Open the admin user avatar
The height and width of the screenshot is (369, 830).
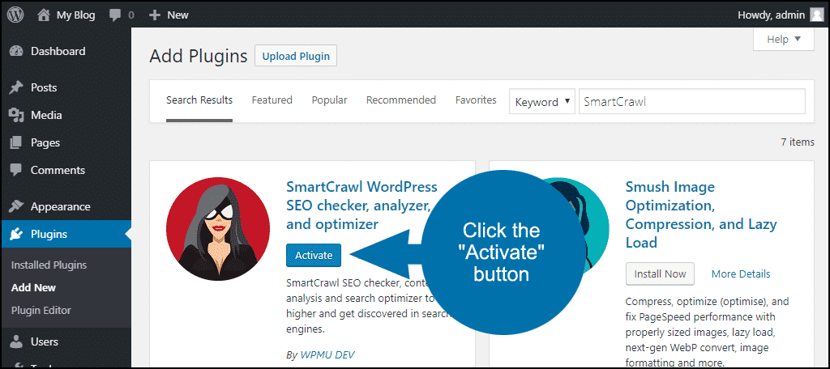(x=817, y=15)
